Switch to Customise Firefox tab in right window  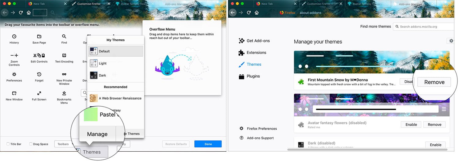coord(322,4)
